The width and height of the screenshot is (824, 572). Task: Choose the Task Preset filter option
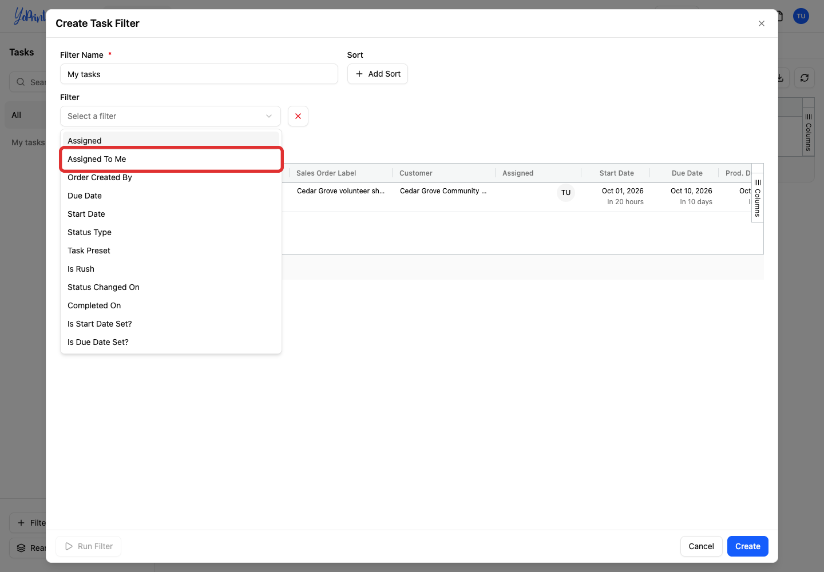171,251
